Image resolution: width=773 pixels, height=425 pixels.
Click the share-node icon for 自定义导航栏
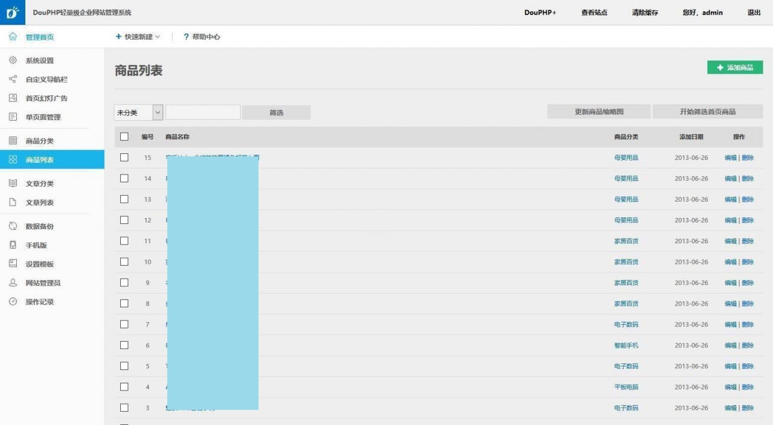[13, 79]
